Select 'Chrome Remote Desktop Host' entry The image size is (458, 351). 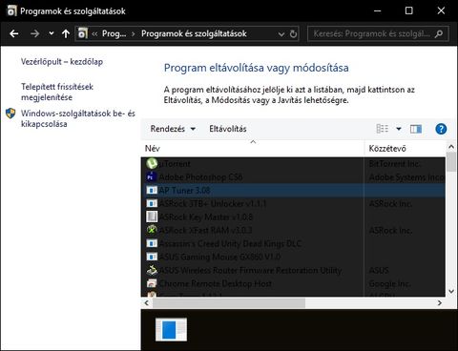293,283
